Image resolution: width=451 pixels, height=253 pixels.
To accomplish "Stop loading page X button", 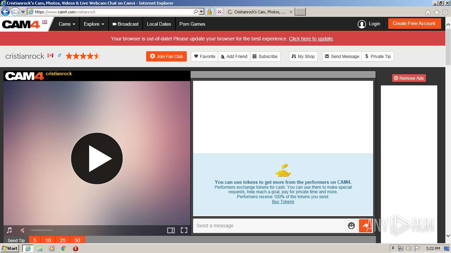I will point(219,12).
